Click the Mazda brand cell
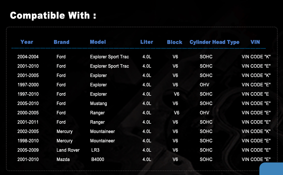 point(63,160)
